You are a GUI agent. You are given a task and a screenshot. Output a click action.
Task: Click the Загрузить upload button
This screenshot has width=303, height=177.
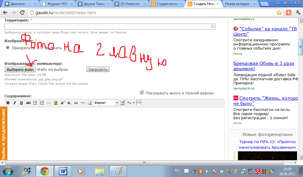98,70
